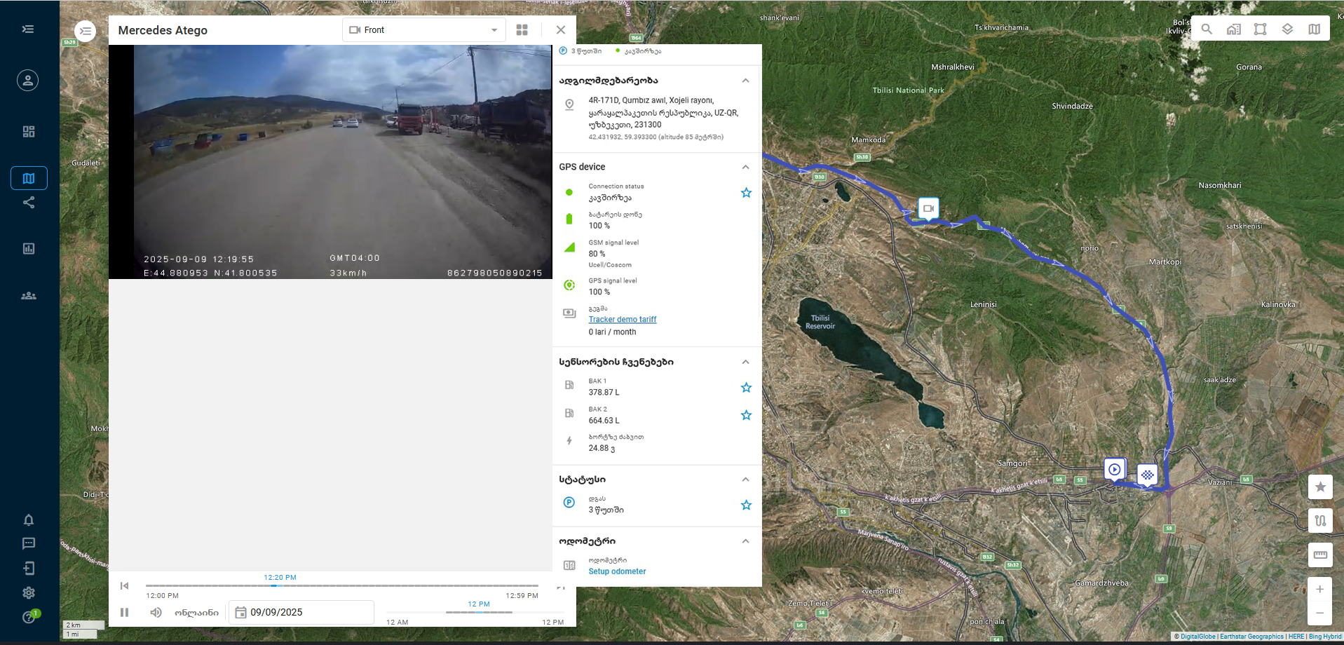Viewport: 1344px width, 645px height.
Task: Click the ruler measurement tool on the map
Action: click(x=1320, y=555)
